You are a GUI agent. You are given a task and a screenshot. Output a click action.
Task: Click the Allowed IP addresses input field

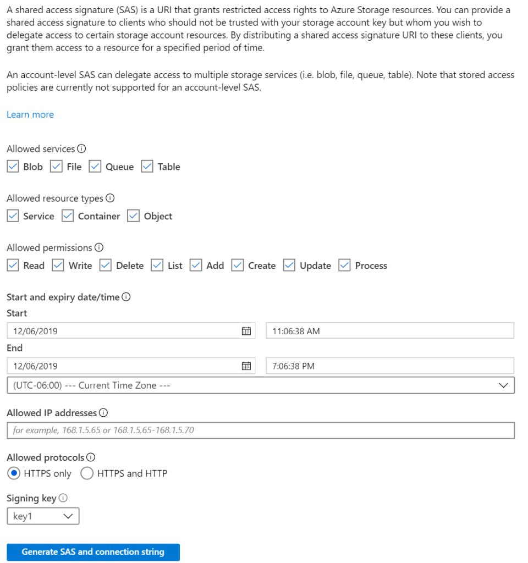[x=261, y=430]
